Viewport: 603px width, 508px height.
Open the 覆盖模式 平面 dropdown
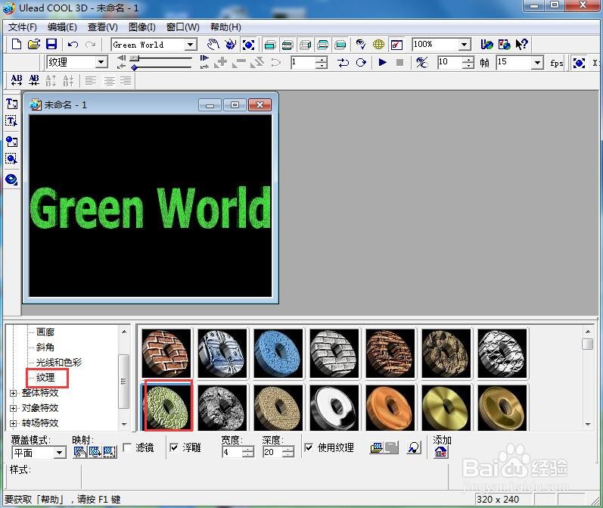point(59,453)
